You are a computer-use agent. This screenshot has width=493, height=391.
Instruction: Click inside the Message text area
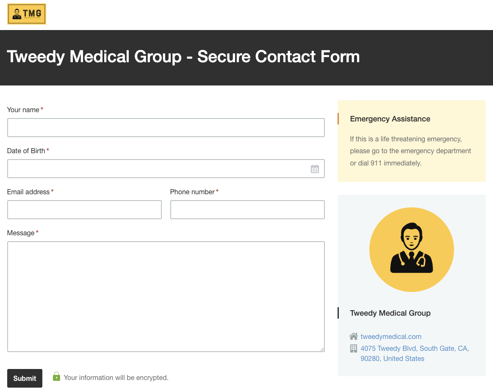coord(166,296)
